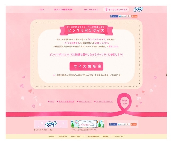Viewport: 172px width, 144px height.
Task: Open the サイトマップ footer link
Action: 52,136
